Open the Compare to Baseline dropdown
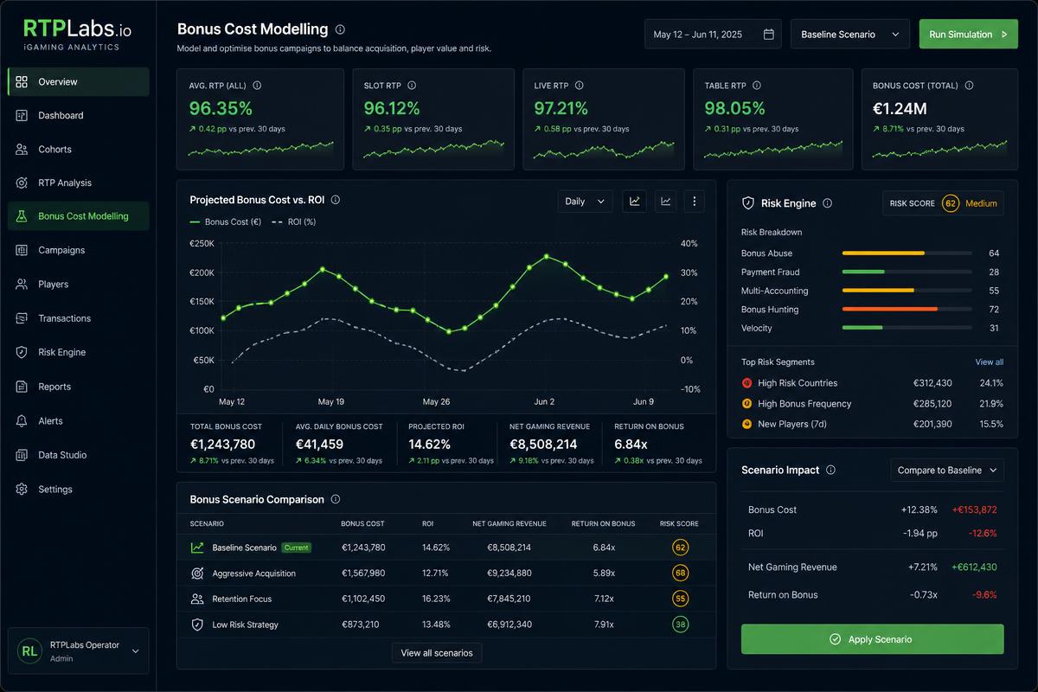1038x692 pixels. coord(947,471)
